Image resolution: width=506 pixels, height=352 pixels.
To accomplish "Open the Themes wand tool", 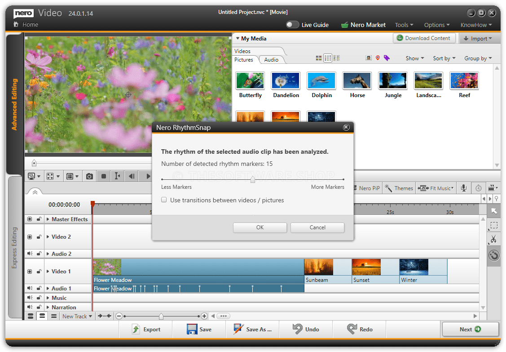I will click(x=399, y=188).
